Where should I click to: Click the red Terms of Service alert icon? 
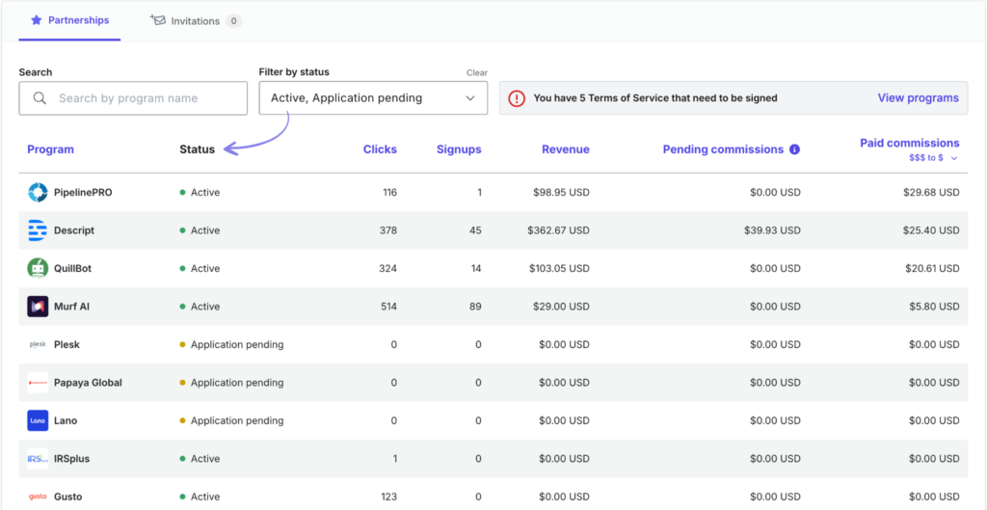click(x=517, y=98)
